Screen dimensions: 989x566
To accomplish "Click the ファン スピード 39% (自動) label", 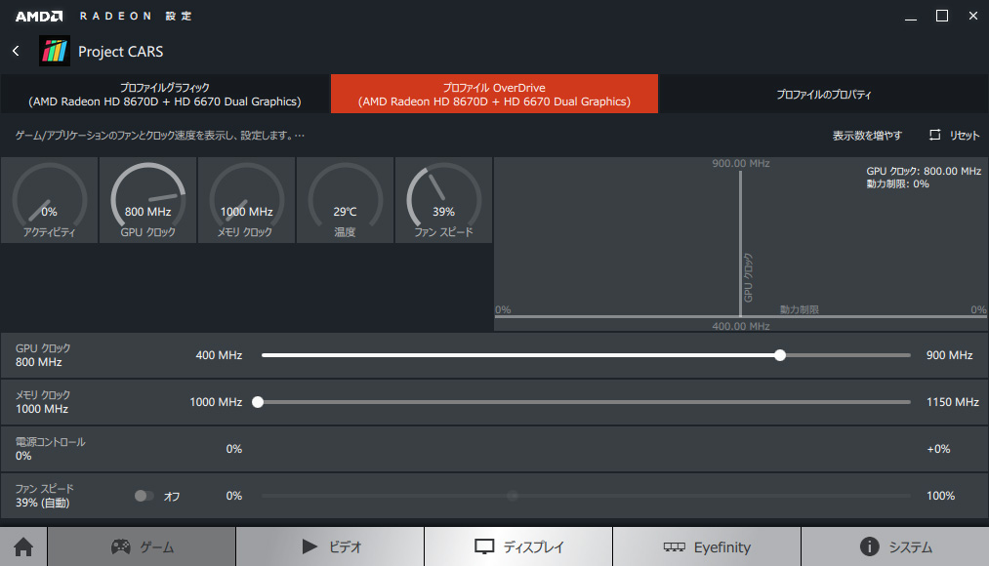I will point(44,496).
